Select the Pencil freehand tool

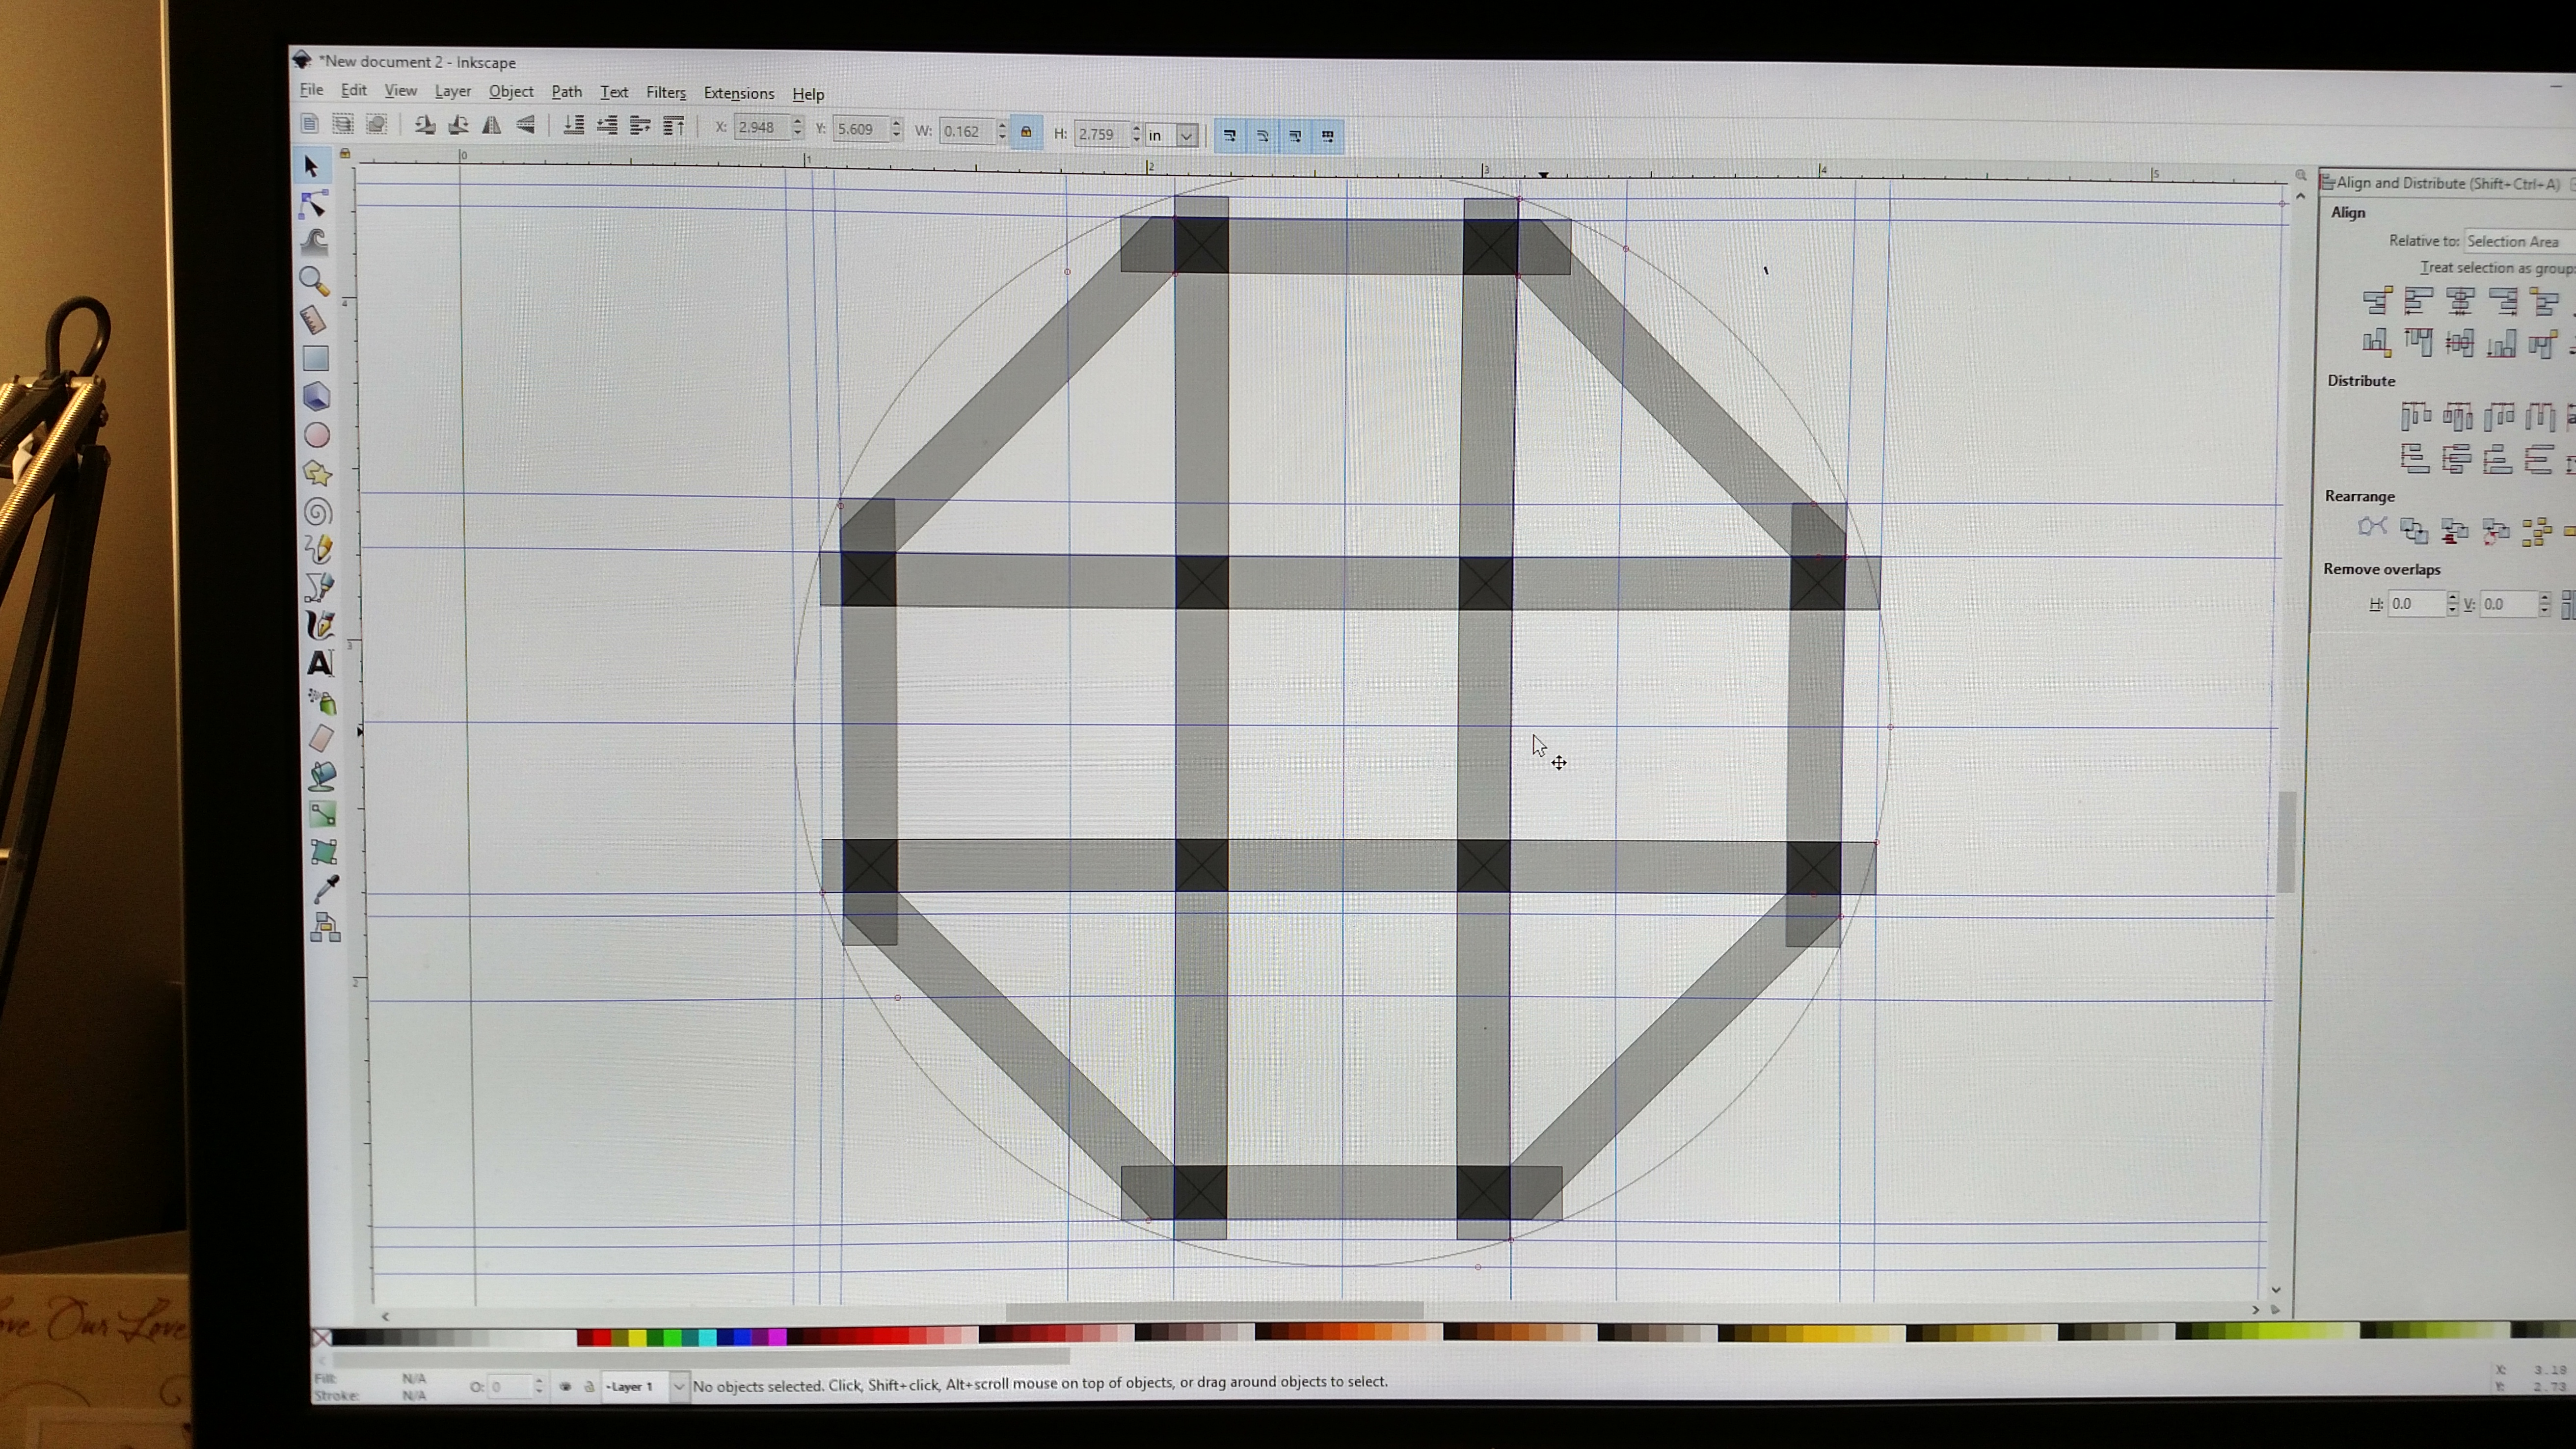pos(319,549)
